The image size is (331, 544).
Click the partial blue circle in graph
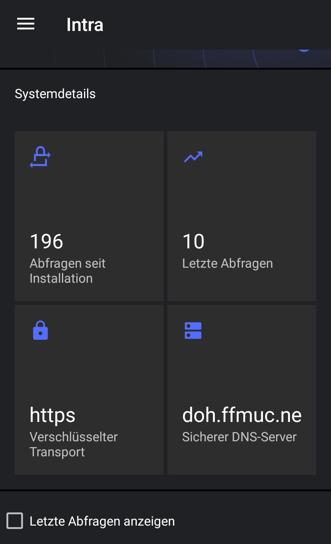(304, 51)
